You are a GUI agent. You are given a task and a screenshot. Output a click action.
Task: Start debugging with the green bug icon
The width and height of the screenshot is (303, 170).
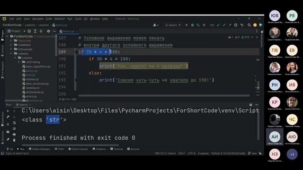pos(192,25)
